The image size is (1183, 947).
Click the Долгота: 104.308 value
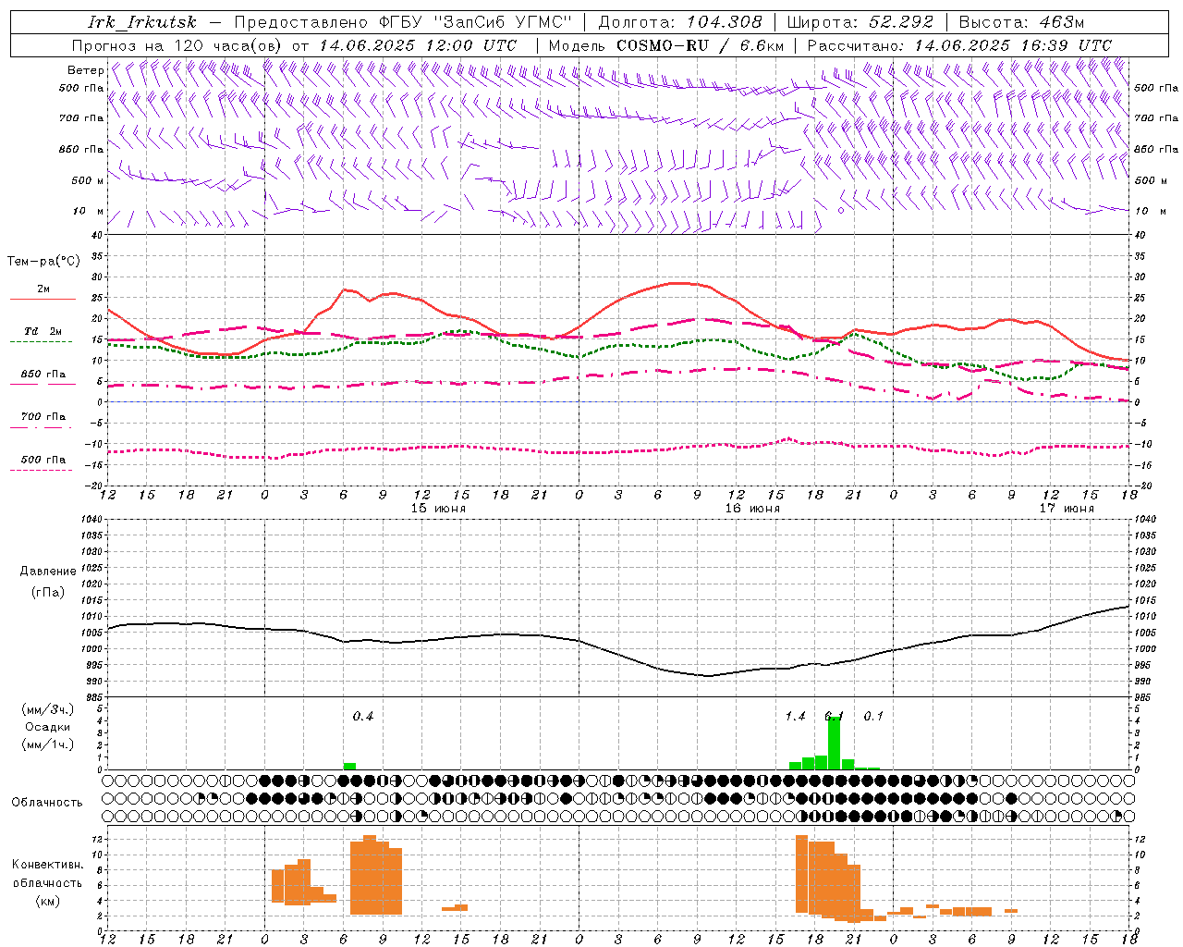[680, 22]
